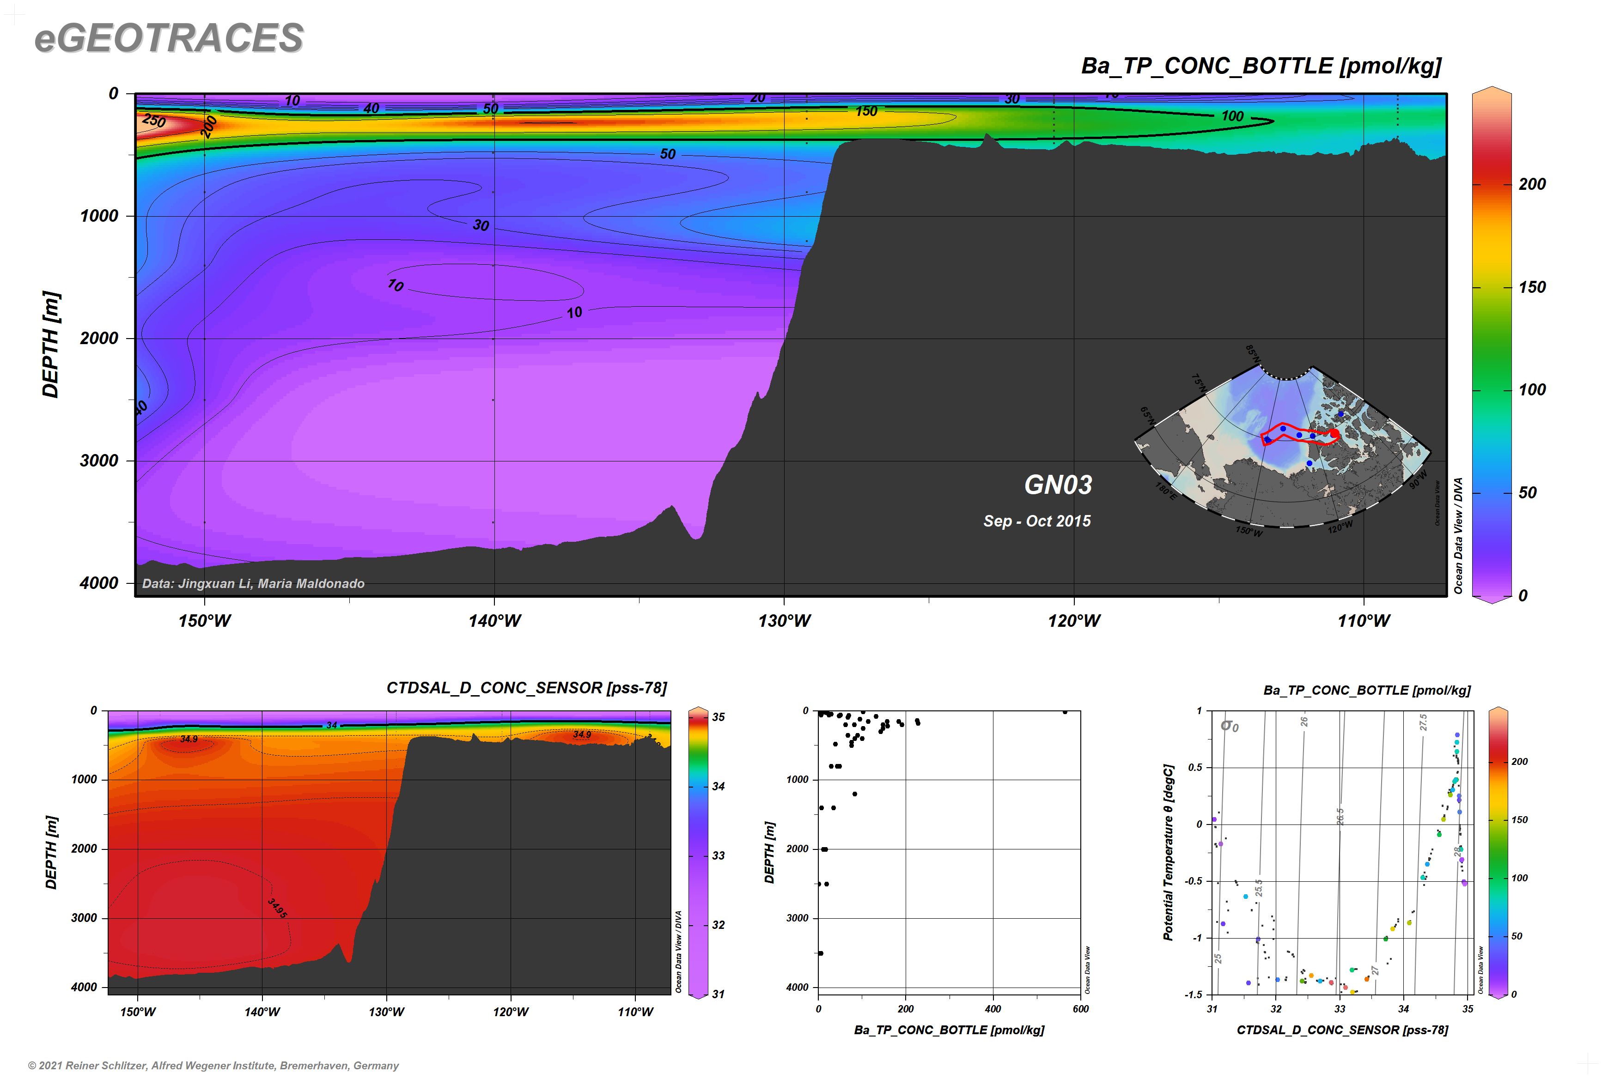Viewport: 1602px width, 1079px height.
Task: Click the '20' contour label near surface
Action: coord(757,98)
